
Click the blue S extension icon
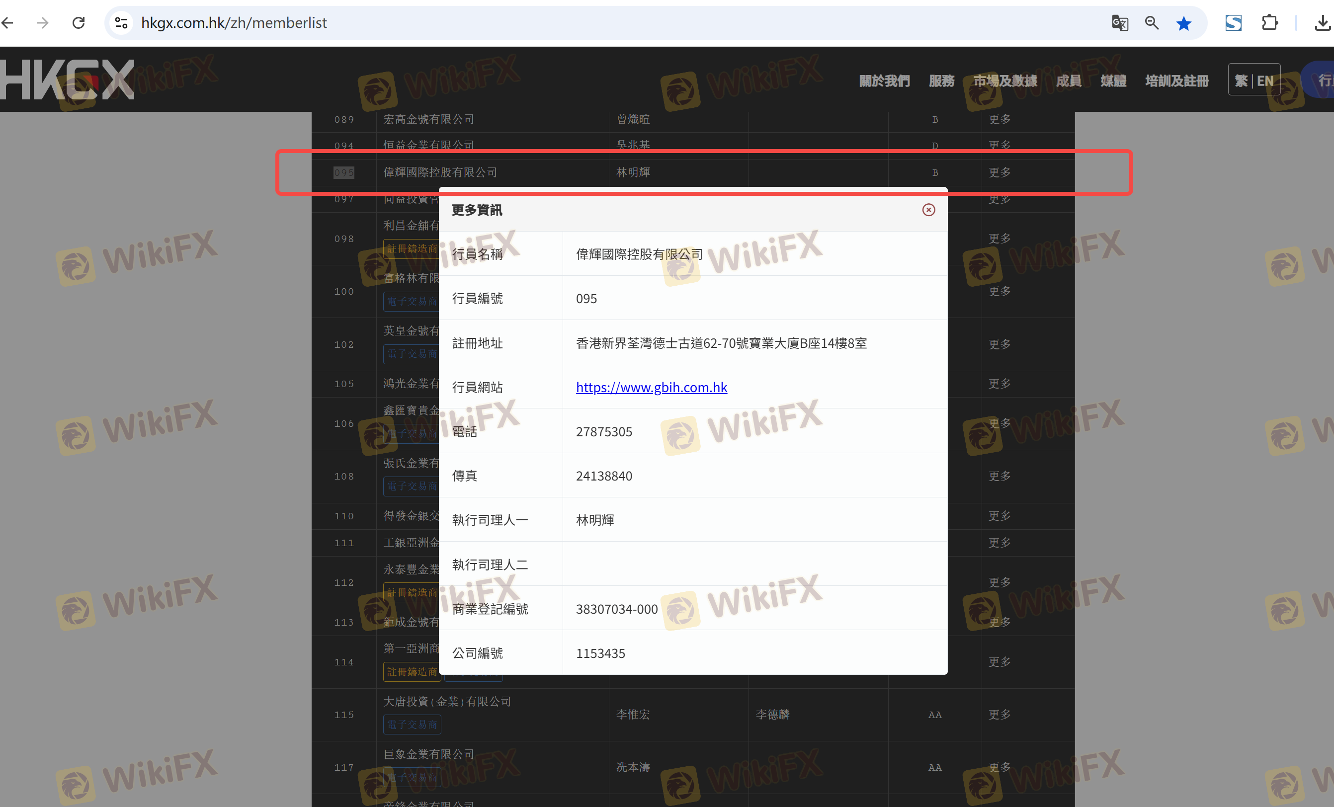(x=1233, y=23)
